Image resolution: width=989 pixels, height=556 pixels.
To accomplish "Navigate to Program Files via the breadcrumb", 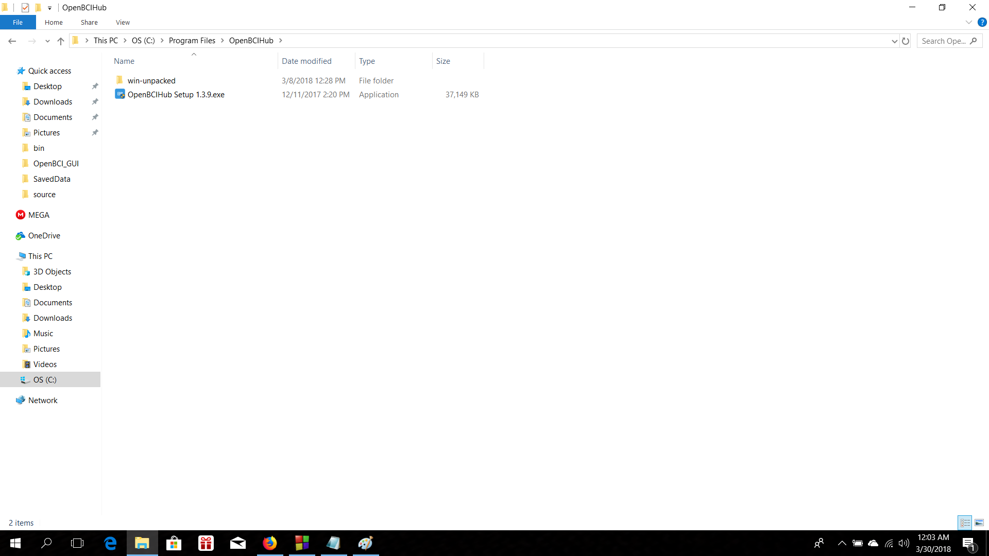I will click(x=192, y=40).
